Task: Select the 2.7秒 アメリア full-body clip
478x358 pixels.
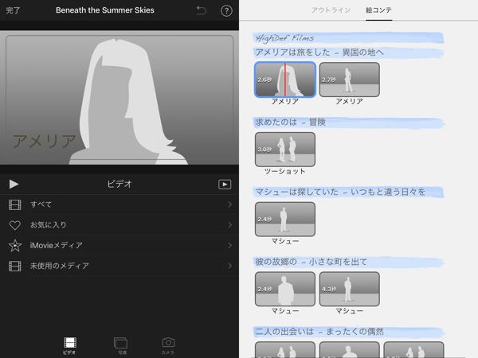Action: click(x=350, y=80)
